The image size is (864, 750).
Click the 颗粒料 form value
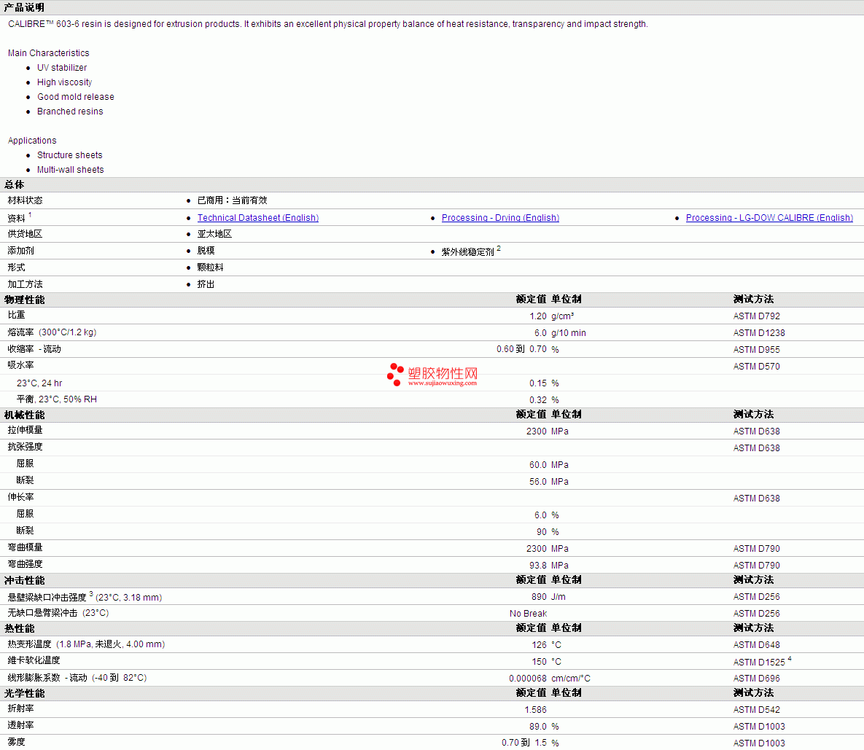click(x=210, y=267)
